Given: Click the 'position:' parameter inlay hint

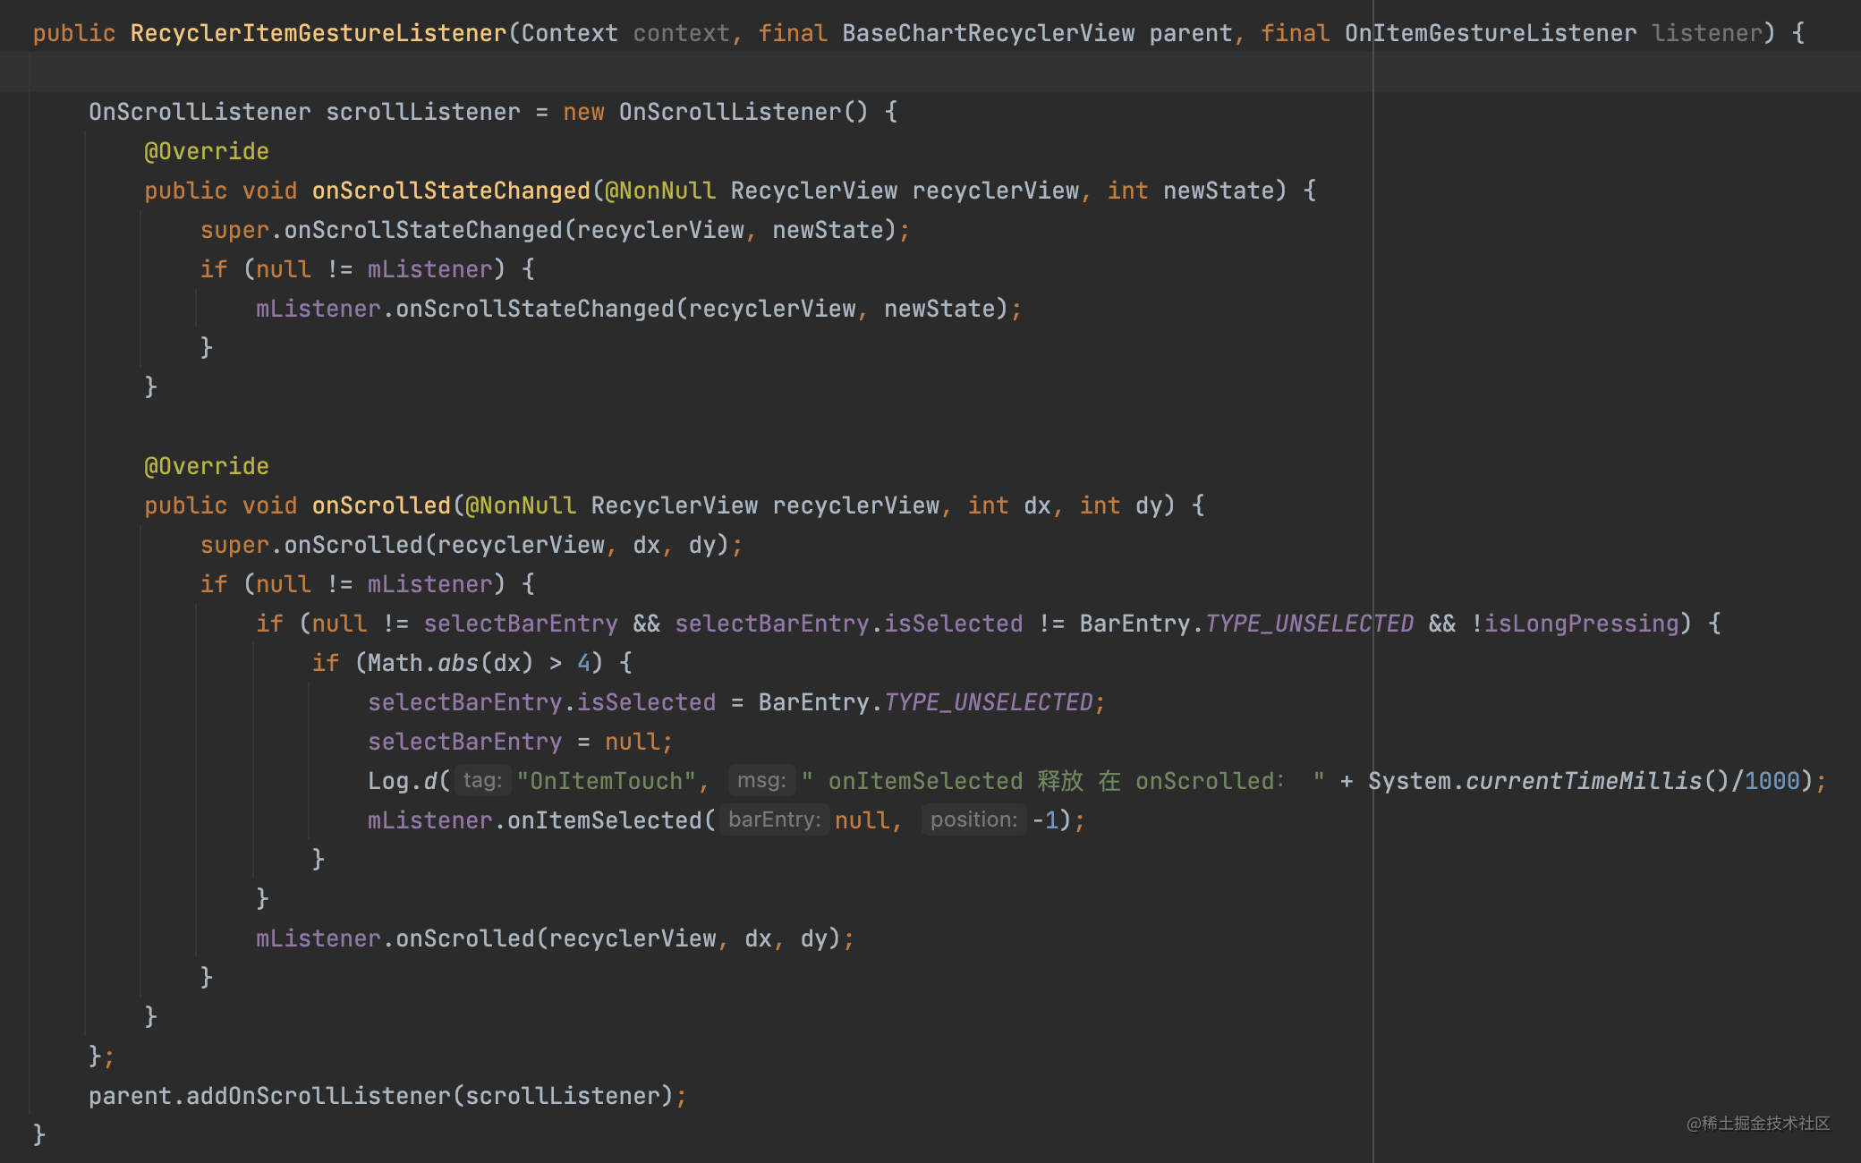Looking at the screenshot, I should tap(973, 820).
